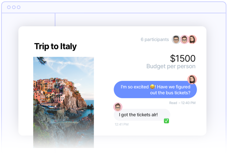
Task: Click the second window control circle
Action: 14,7
